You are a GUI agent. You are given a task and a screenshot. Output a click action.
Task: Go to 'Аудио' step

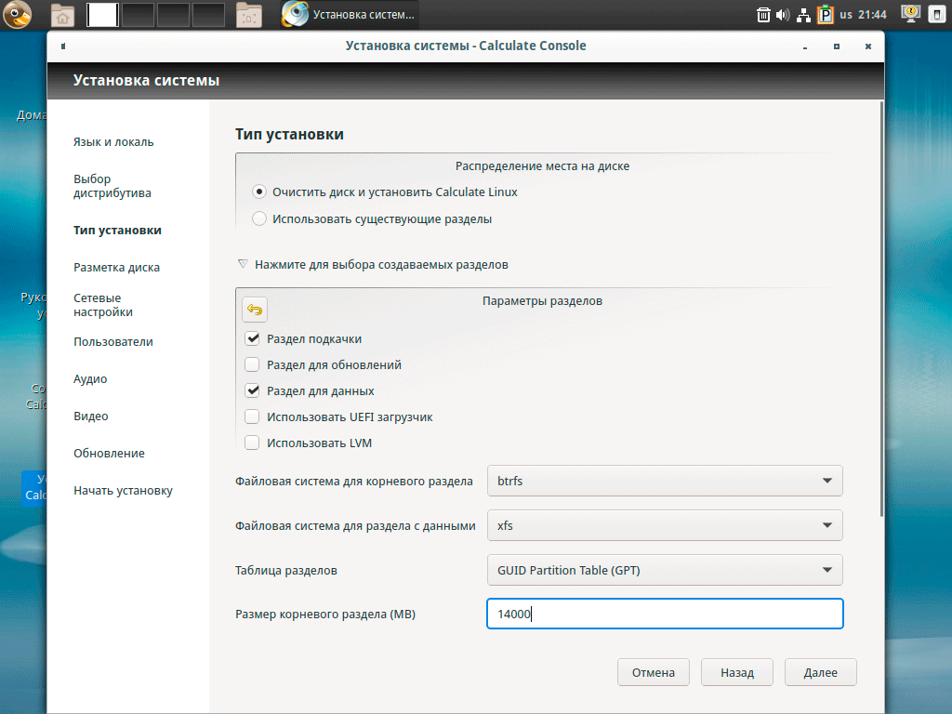point(90,379)
